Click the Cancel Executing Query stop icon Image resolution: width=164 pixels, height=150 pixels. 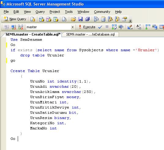[107, 27]
